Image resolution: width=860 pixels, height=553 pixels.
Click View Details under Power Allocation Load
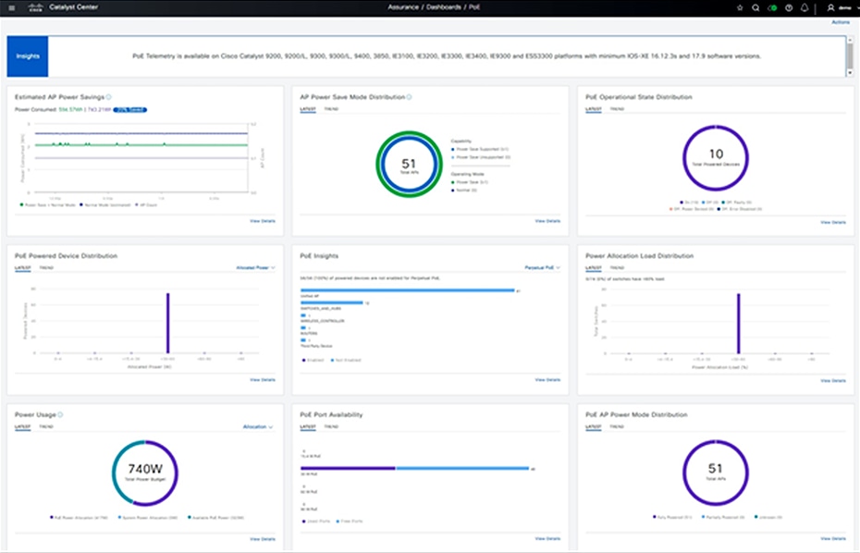(832, 380)
